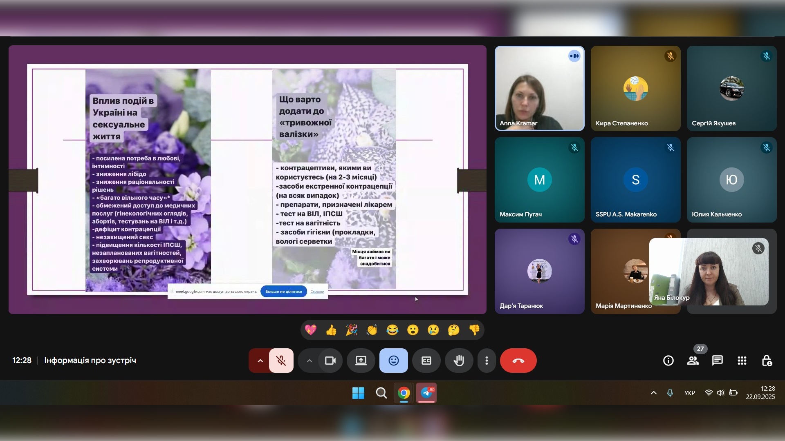The image size is (785, 441).
Task: Open the chat panel icon
Action: coord(717,361)
